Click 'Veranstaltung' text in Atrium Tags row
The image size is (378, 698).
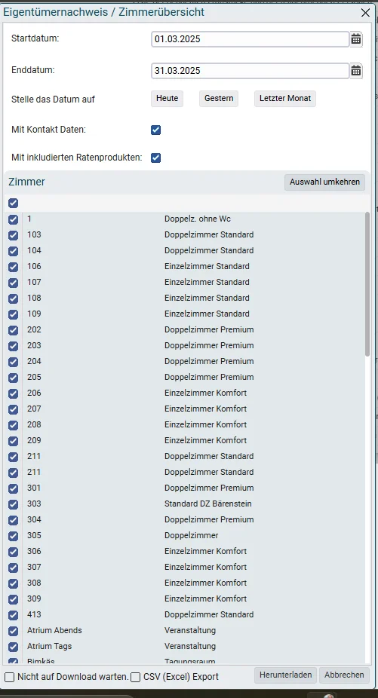tap(190, 646)
